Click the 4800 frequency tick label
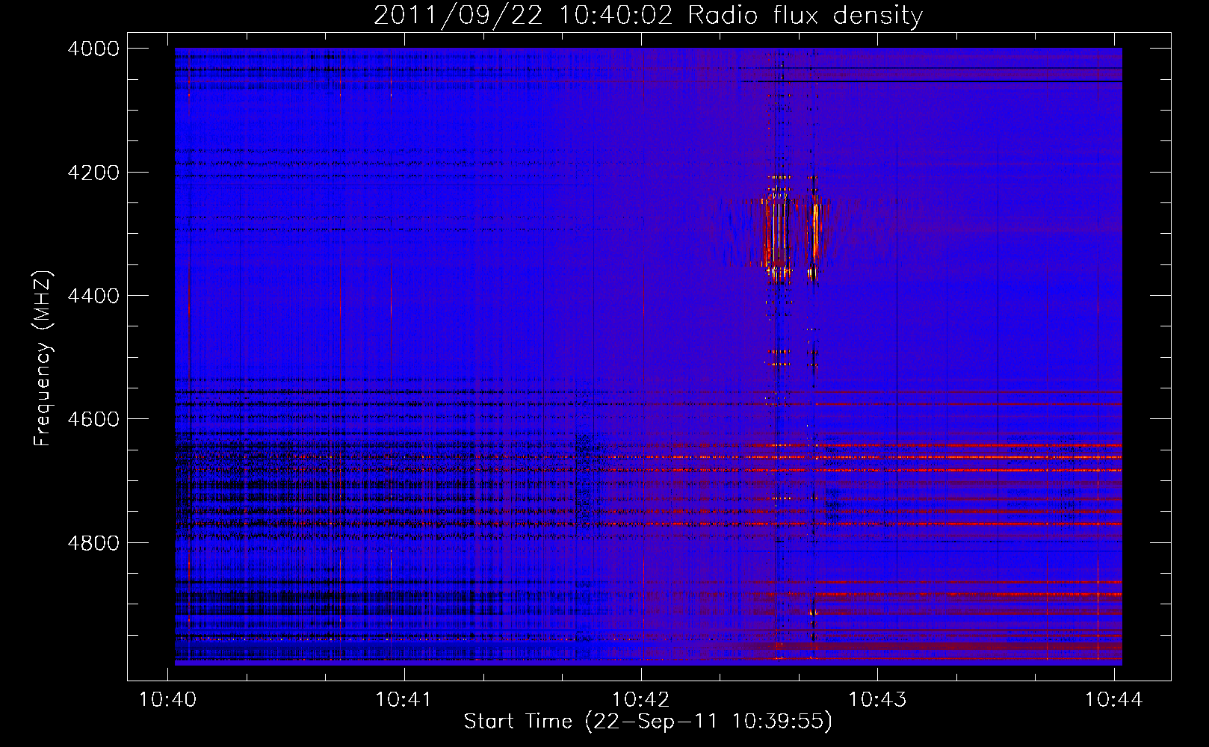Screen dimensions: 1209x747 tap(93, 543)
